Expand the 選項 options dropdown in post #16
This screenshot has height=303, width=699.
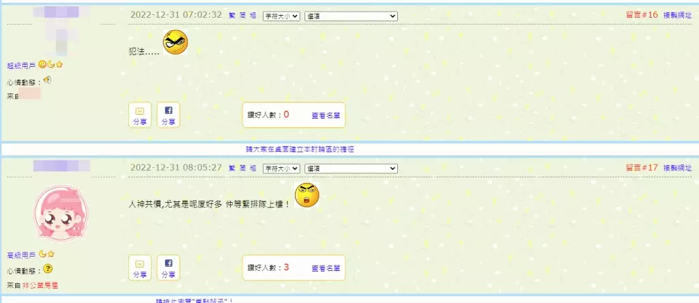click(352, 16)
